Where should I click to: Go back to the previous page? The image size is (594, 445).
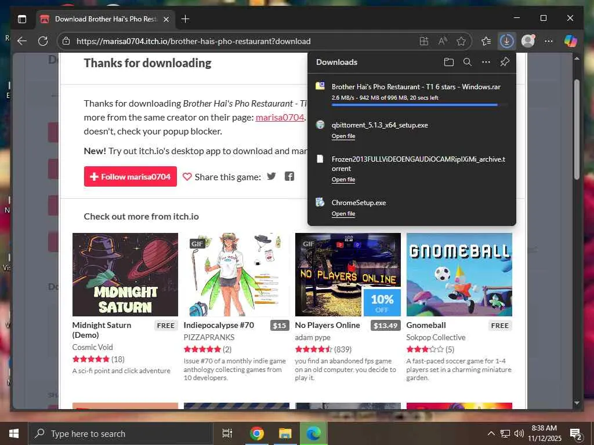(22, 41)
